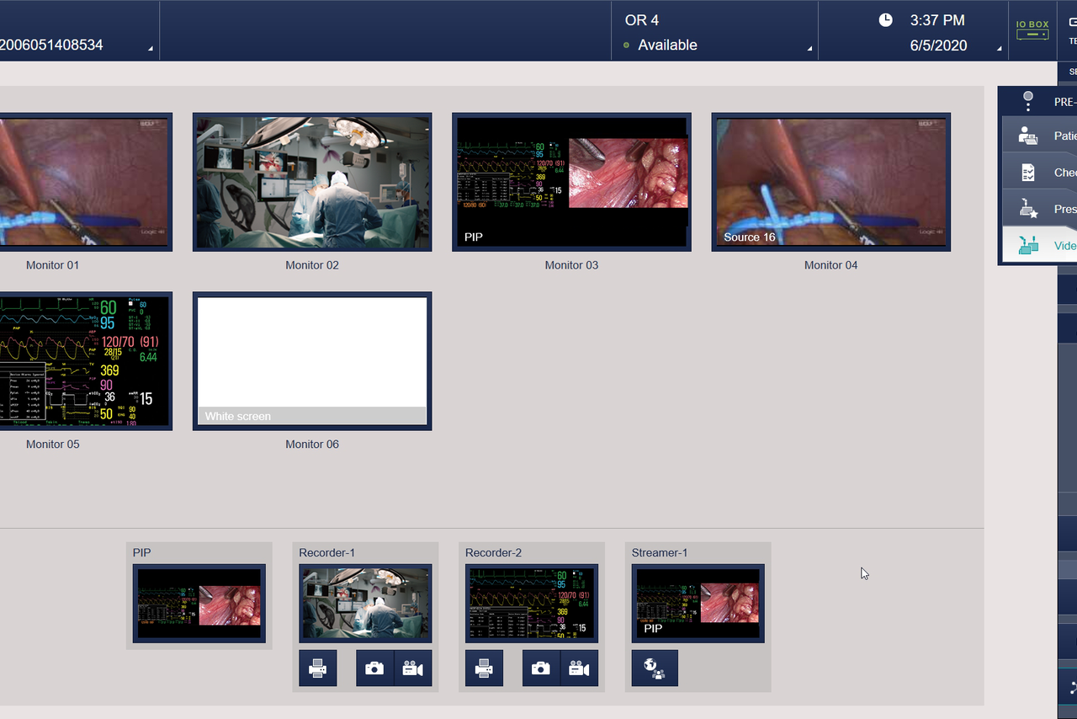Start streaming via Streamer-1 globe icon
The height and width of the screenshot is (719, 1077).
coord(654,668)
